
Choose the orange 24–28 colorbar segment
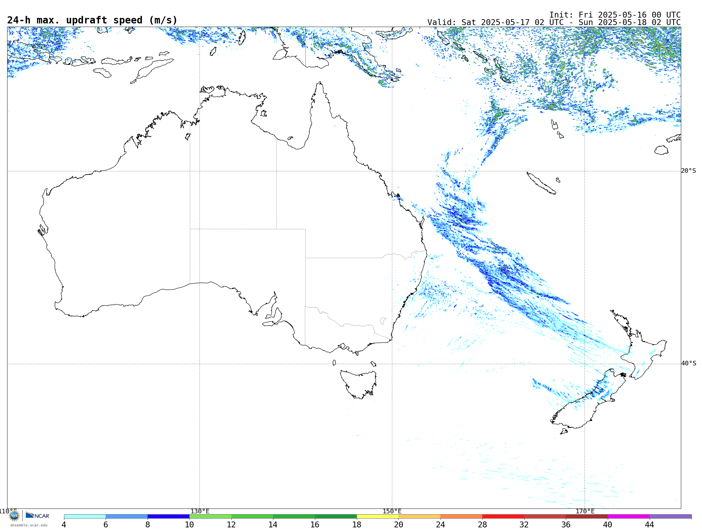(x=461, y=517)
